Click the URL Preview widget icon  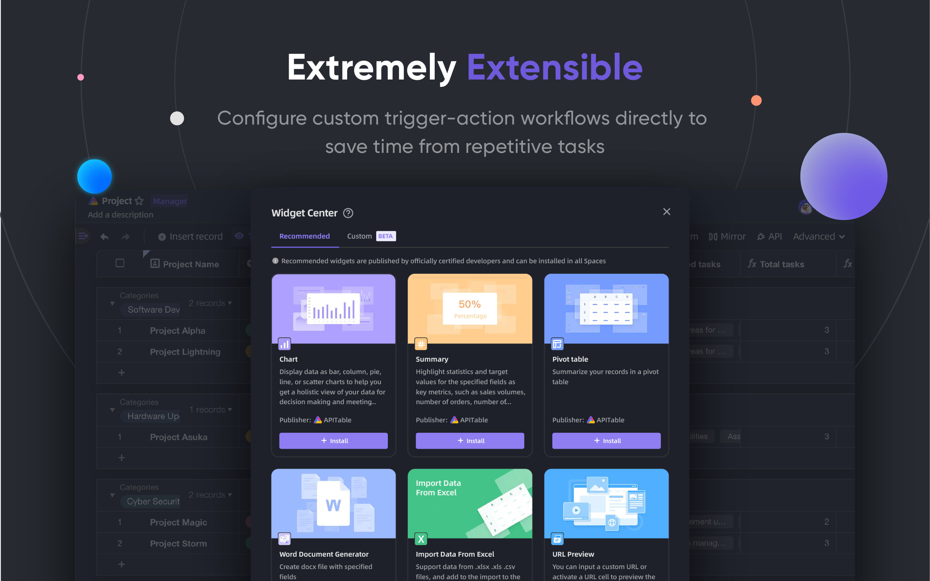pyautogui.click(x=557, y=538)
